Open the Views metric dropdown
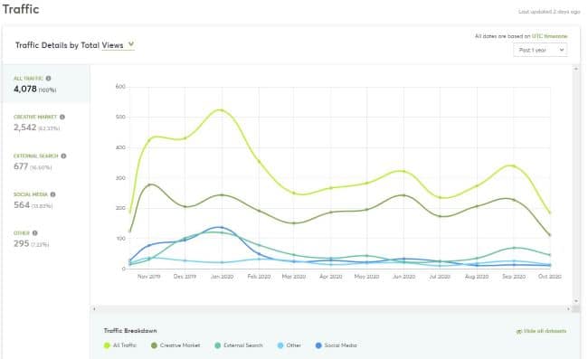 point(118,45)
